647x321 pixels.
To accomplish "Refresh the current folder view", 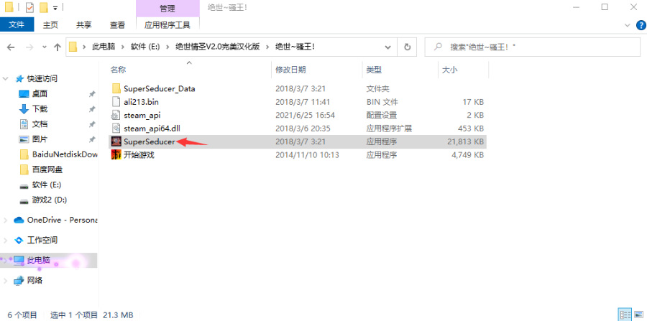I will [x=408, y=47].
